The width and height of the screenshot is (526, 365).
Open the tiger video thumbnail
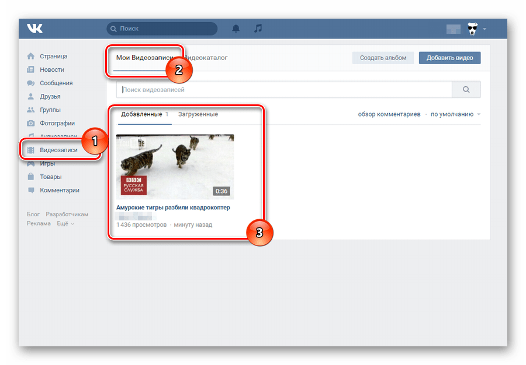click(175, 167)
